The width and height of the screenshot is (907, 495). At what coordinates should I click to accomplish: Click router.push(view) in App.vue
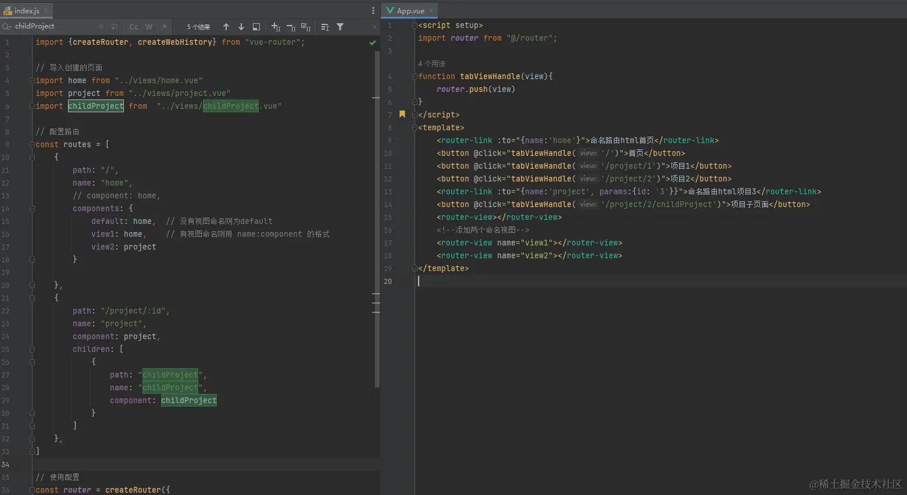coord(476,90)
